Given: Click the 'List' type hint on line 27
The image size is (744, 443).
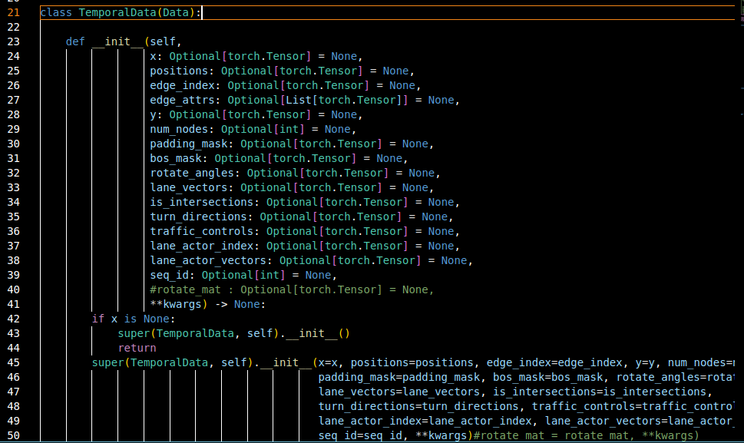Looking at the screenshot, I should (299, 100).
